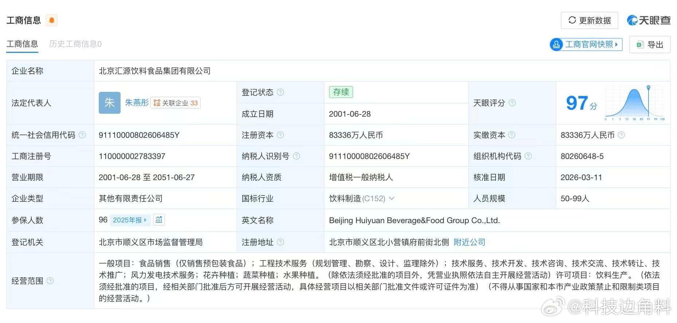Click info icon after 83336万人民币 paid-in value
This screenshot has height=323, width=677.
coord(621,135)
